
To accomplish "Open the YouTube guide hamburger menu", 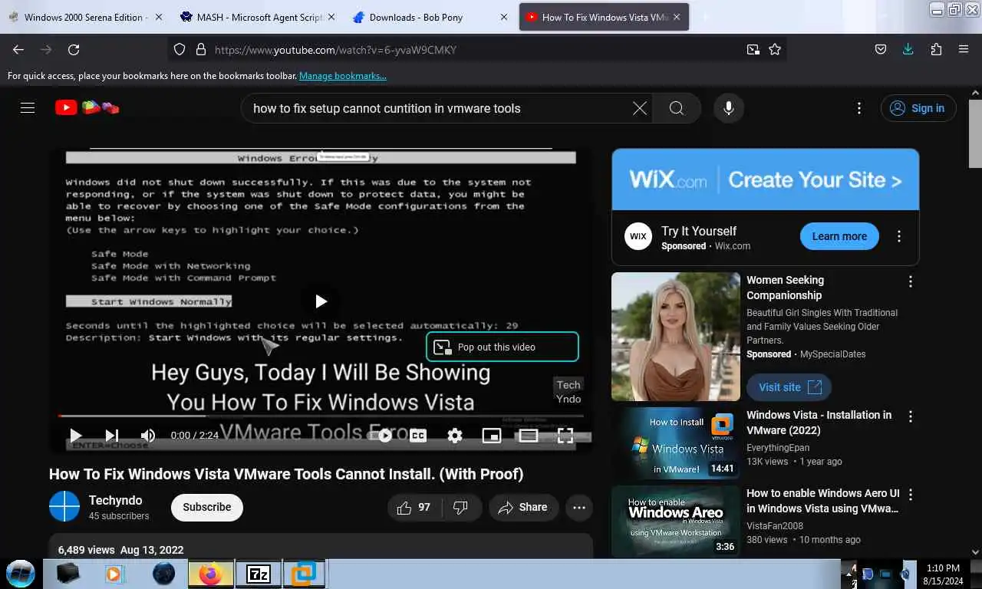I will [x=28, y=108].
